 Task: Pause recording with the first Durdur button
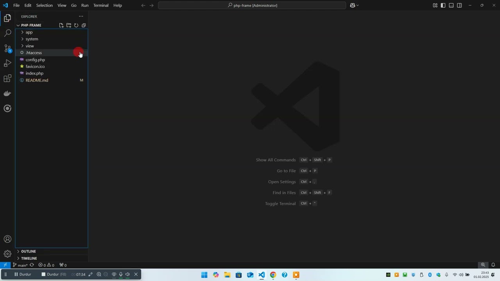click(23, 274)
